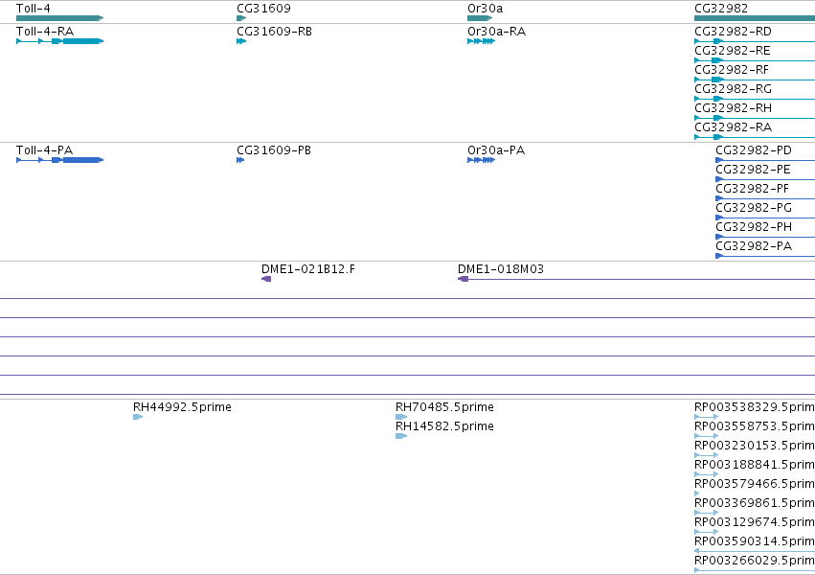Select the CG32982-RD transcript glyph
The width and height of the screenshot is (815, 575).
pos(755,41)
